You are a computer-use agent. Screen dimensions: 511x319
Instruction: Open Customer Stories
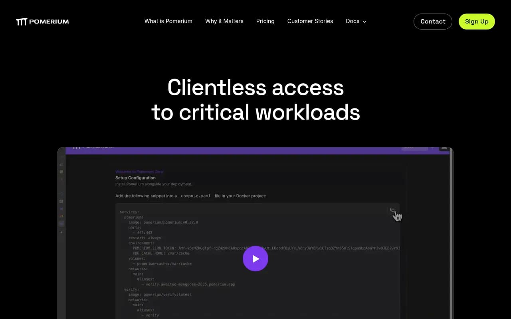310,21
